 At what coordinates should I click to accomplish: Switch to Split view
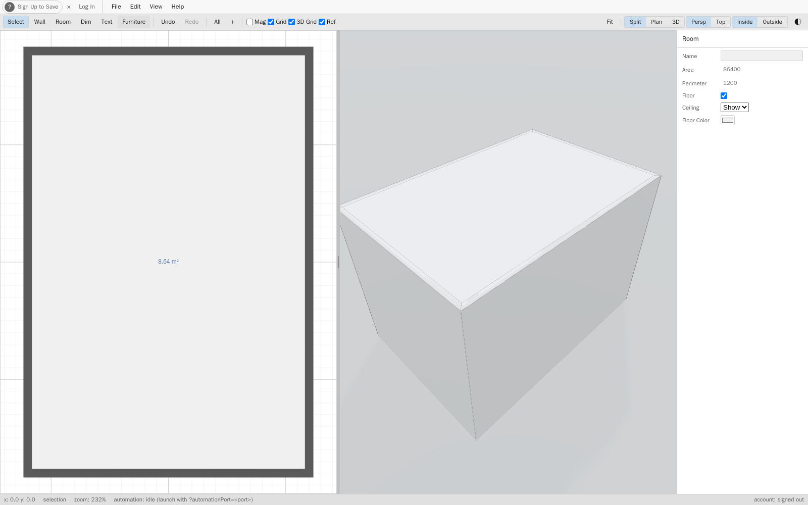click(635, 22)
